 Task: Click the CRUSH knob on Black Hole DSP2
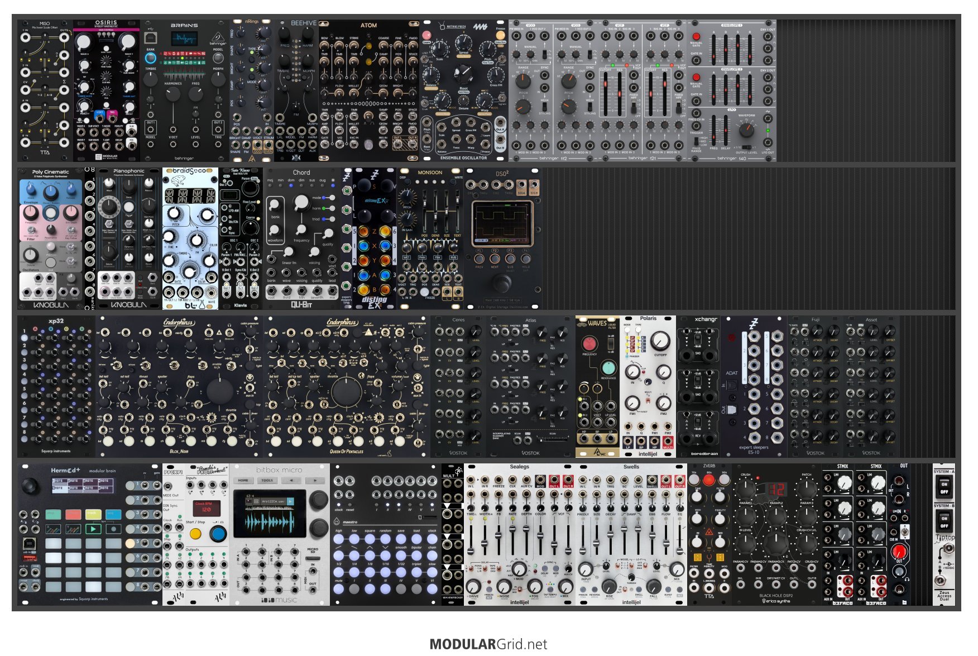[x=746, y=489]
